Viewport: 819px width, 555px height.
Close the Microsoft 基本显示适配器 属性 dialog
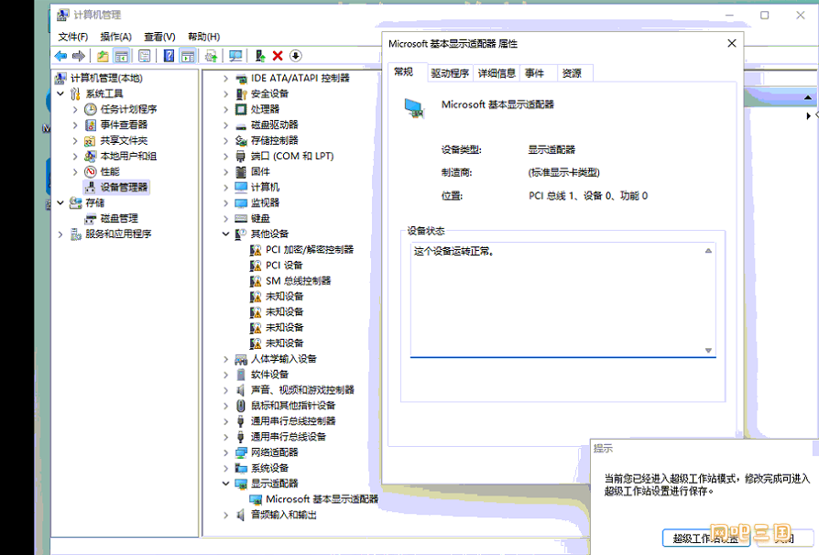pos(732,43)
